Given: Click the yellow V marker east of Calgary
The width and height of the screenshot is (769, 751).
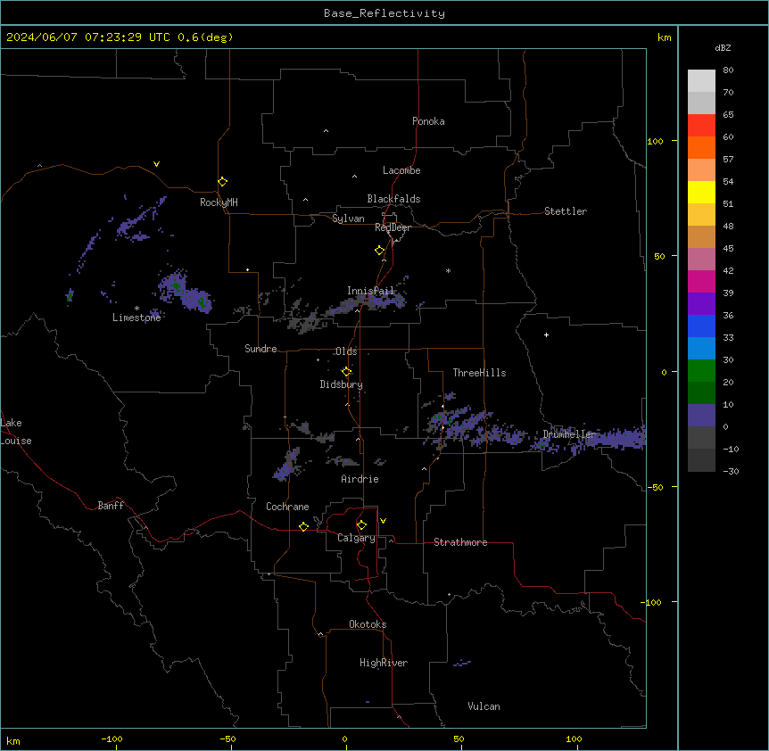Looking at the screenshot, I should click(x=383, y=521).
